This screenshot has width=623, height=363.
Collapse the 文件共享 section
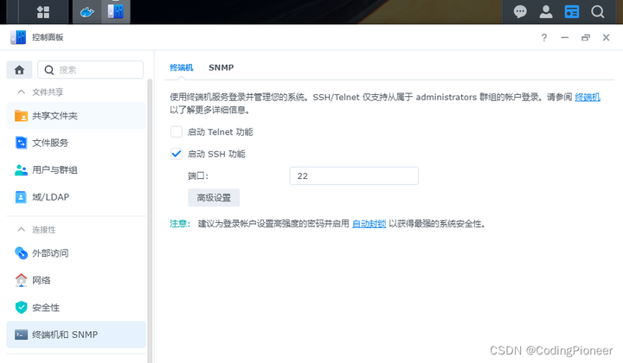pyautogui.click(x=21, y=92)
